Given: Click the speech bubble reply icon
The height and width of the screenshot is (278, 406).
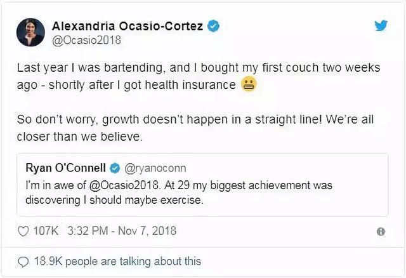Looking at the screenshot, I should [23, 261].
